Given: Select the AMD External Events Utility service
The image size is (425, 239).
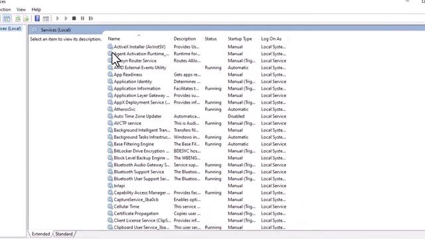Looking at the screenshot, I should pyautogui.click(x=140, y=68).
